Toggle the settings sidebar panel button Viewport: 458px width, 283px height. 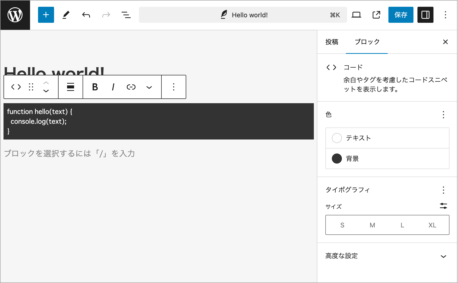tap(425, 15)
